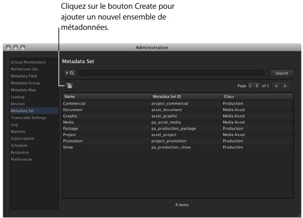
Task: Zoom the Administration window
Action: pyautogui.click(x=23, y=47)
